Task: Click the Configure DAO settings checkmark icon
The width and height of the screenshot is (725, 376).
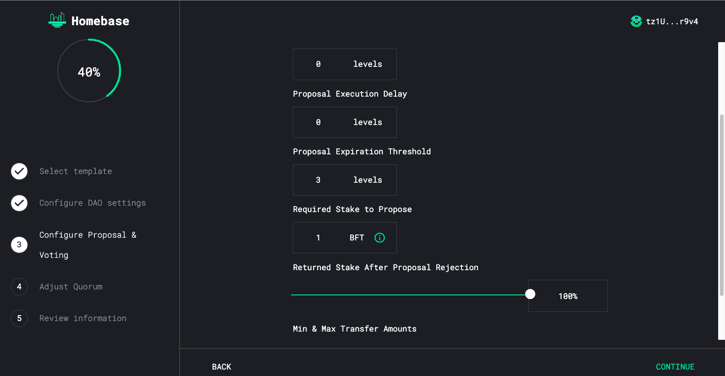Action: [x=19, y=203]
